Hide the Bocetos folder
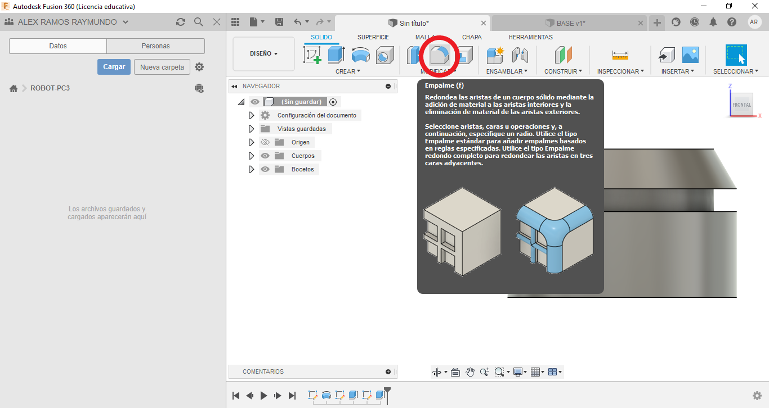Viewport: 769px width, 408px height. 265,169
